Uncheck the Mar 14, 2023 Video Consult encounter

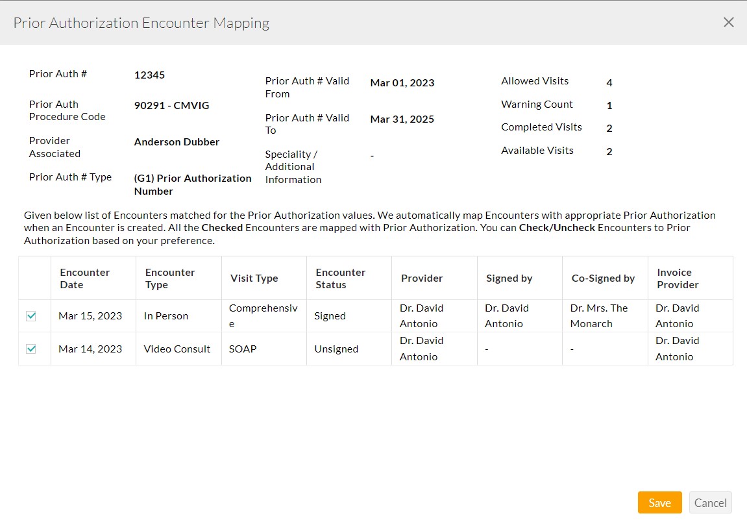pos(30,349)
